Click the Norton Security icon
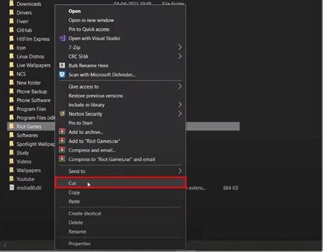The height and width of the screenshot is (252, 323). [62, 114]
